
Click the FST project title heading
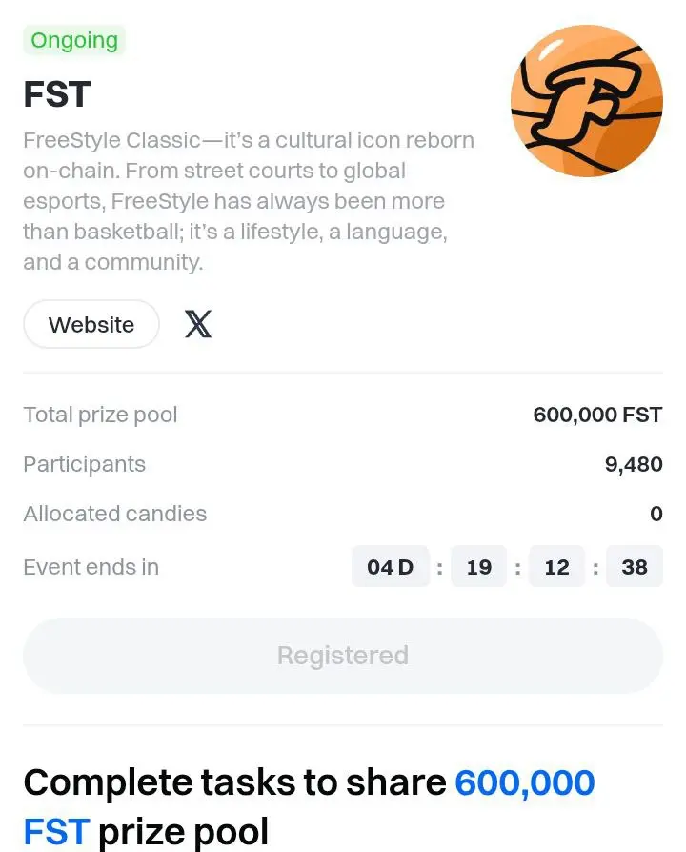pyautogui.click(x=57, y=94)
